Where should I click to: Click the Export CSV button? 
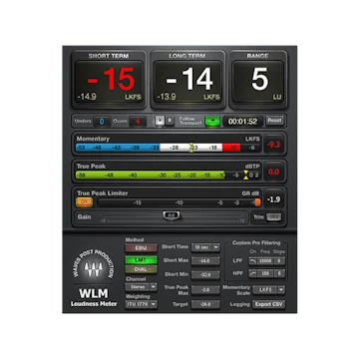269,304
